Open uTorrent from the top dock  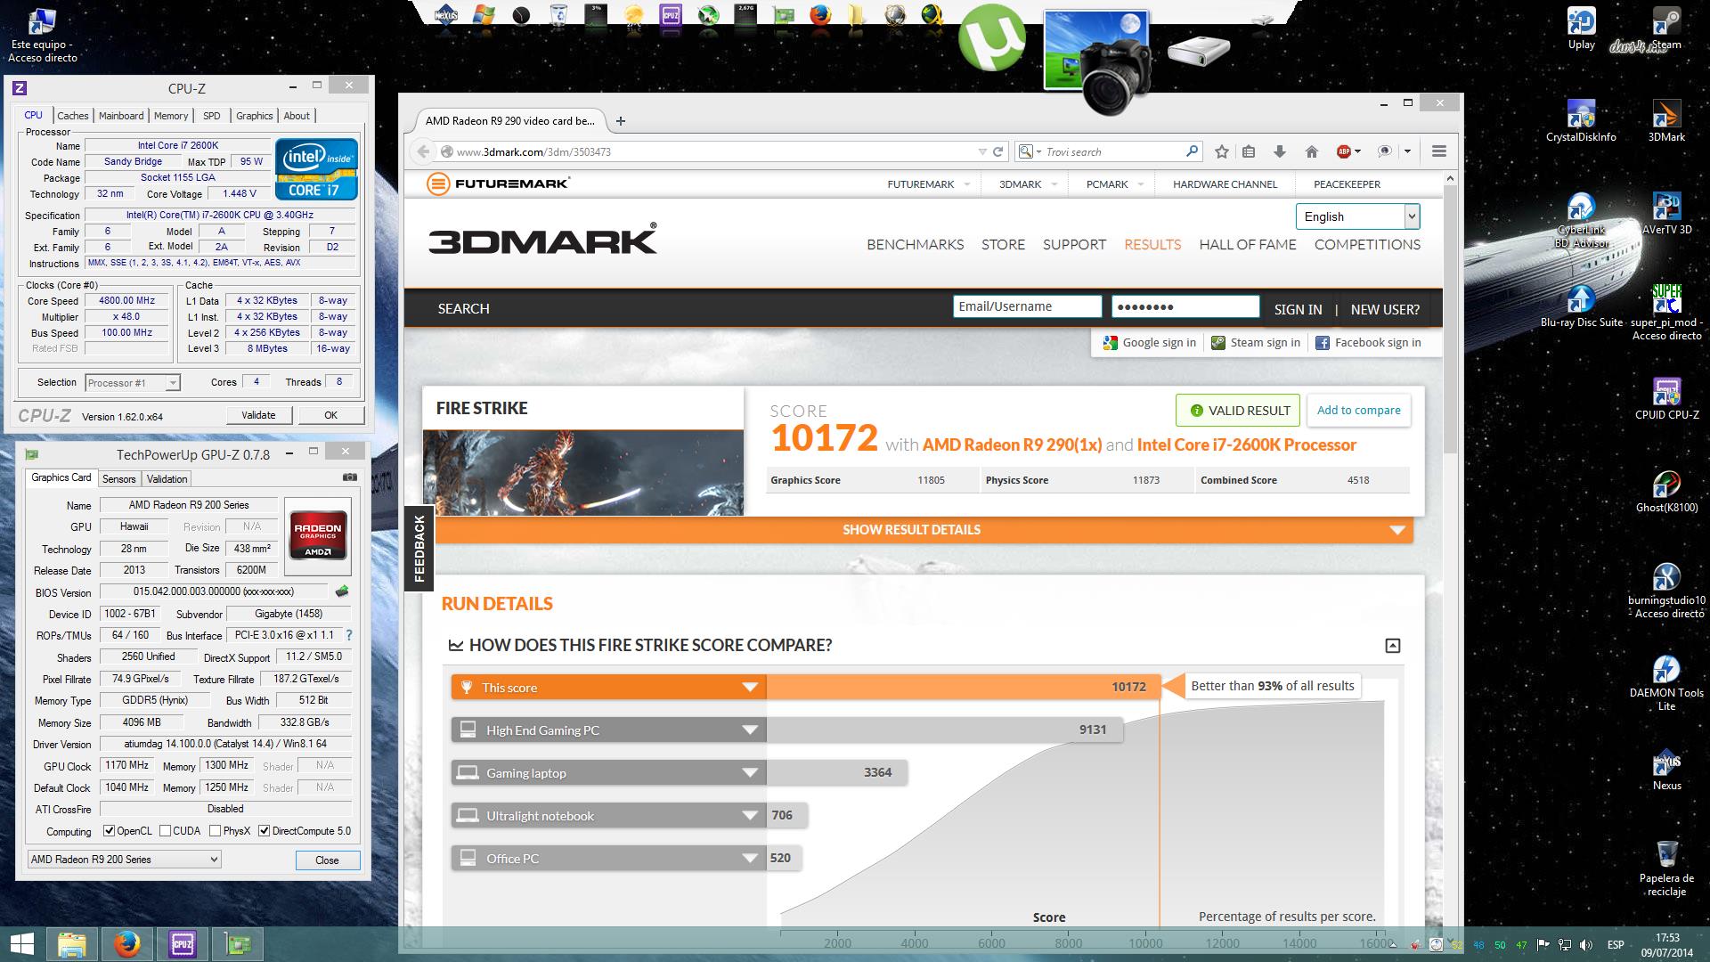[x=992, y=37]
